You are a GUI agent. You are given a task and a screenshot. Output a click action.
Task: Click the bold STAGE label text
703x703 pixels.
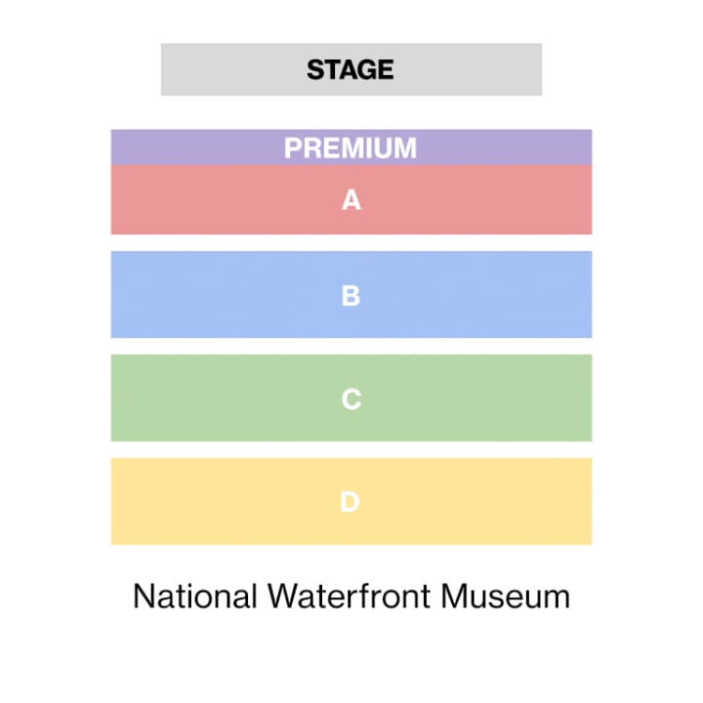351,70
